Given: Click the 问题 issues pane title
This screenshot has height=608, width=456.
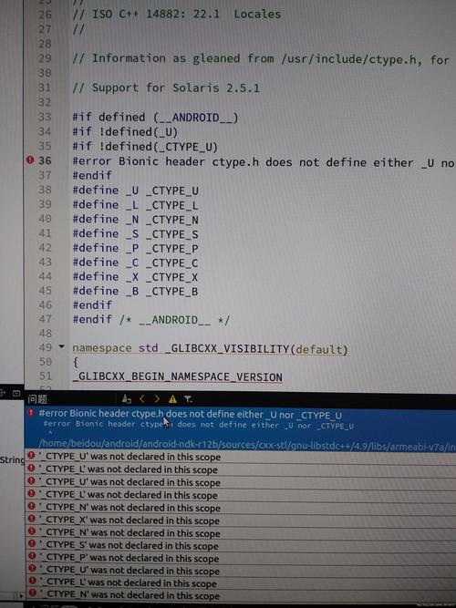Looking at the screenshot, I should 36,398.
